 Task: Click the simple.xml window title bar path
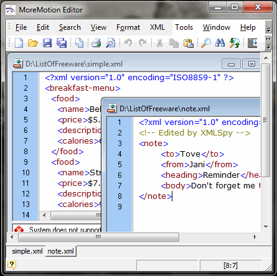click(74, 64)
